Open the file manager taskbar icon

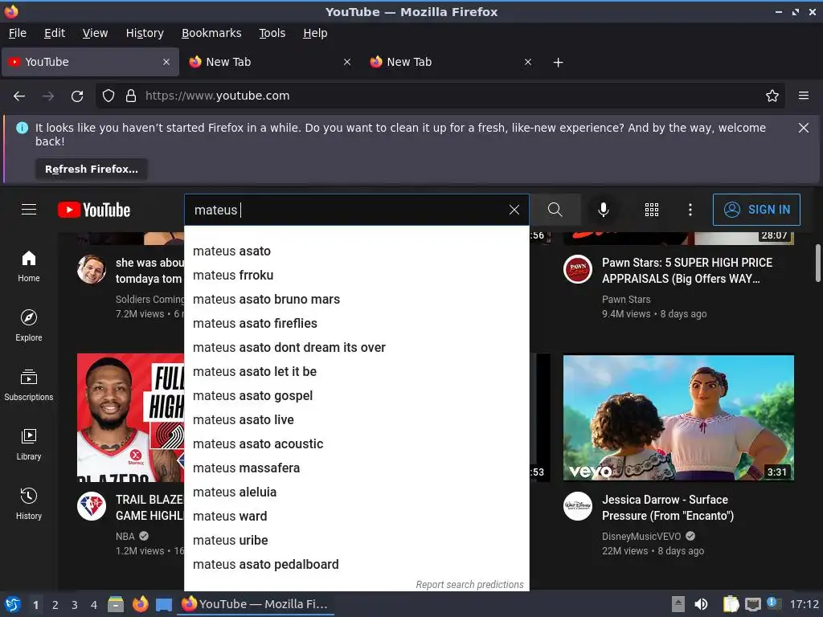point(116,604)
